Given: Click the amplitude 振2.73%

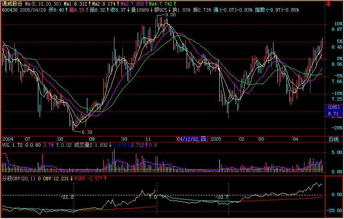Looking at the screenshot, I should coord(202,10).
